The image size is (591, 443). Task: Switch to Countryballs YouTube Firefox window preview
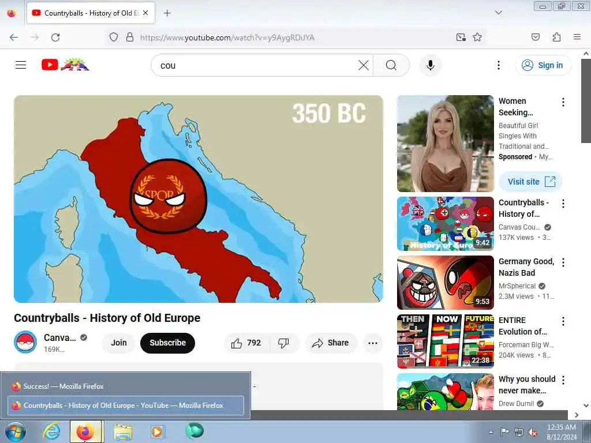(125, 406)
